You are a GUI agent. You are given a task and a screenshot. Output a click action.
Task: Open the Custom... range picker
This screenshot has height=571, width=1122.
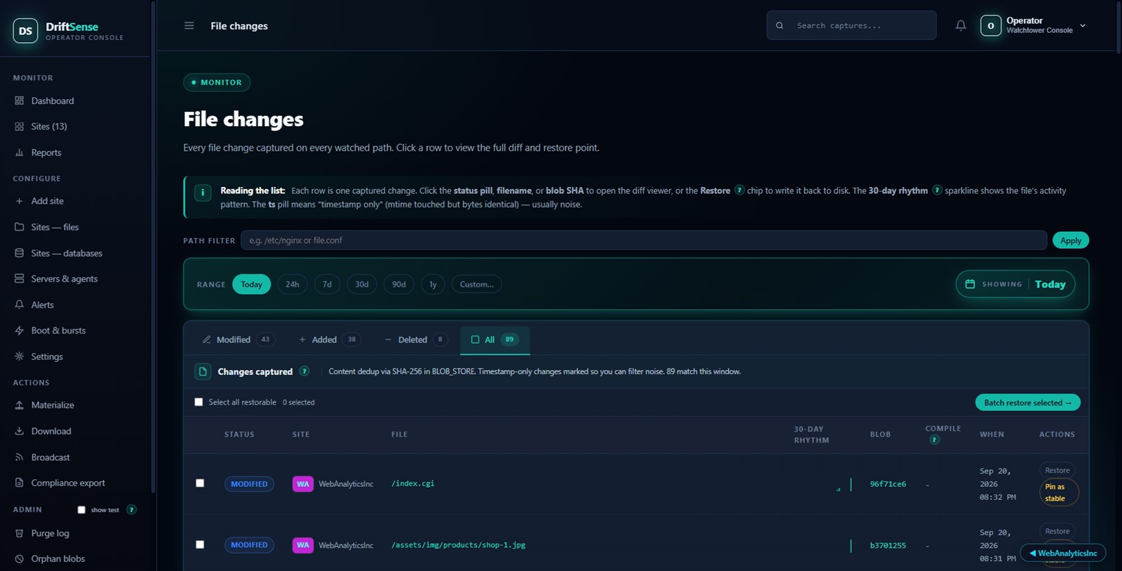pos(477,284)
